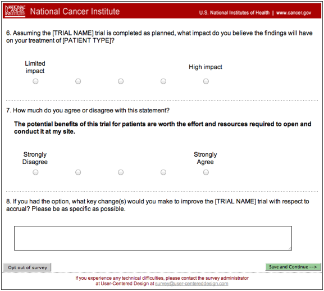Choose fourth radio option in question 6
Screen dimensions: 324x291
(x=163, y=81)
